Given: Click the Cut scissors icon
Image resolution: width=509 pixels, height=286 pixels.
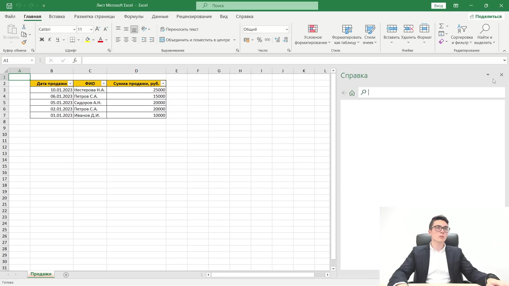Looking at the screenshot, I should [24, 27].
